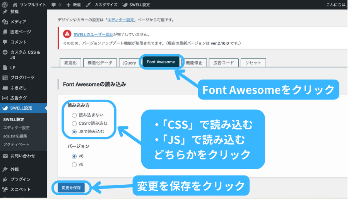Click the メディア sidebar icon
Viewport: 356px width, 199px height.
click(5, 22)
